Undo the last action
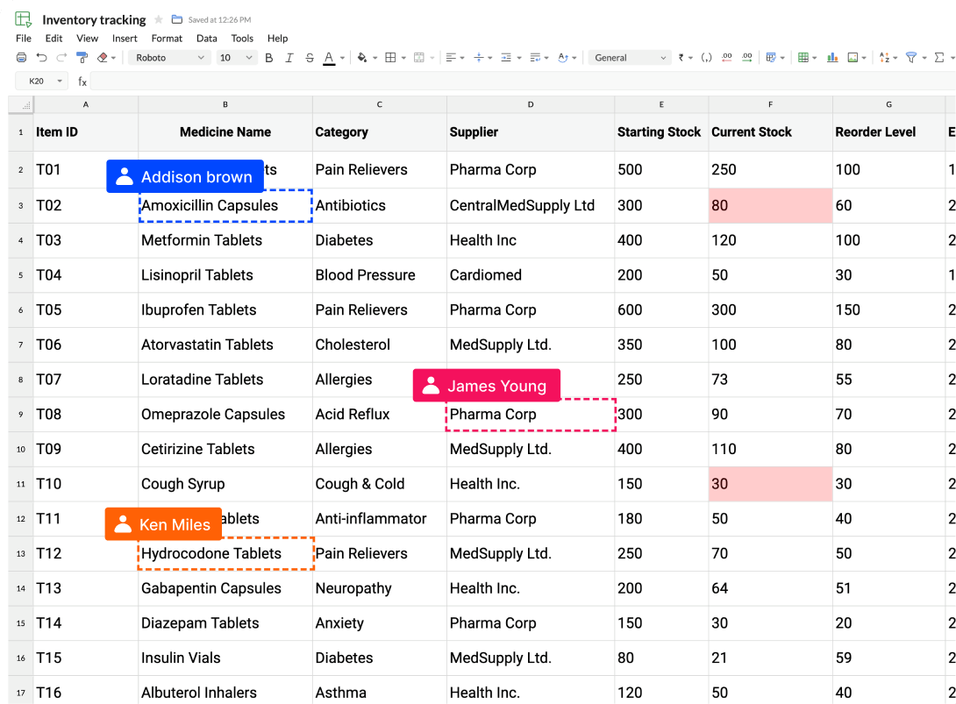The height and width of the screenshot is (704, 956). tap(41, 57)
